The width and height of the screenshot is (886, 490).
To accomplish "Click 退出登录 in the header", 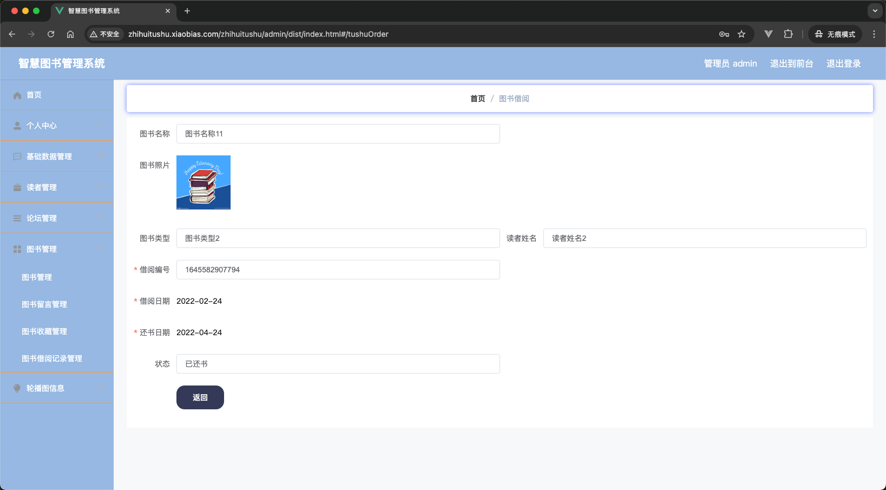I will pyautogui.click(x=843, y=63).
